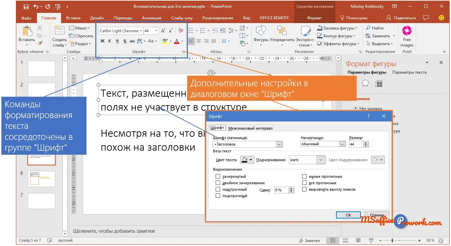Decrease font size with the smaller A icon
Screen dimensions: 451x246
pyautogui.click(x=171, y=31)
